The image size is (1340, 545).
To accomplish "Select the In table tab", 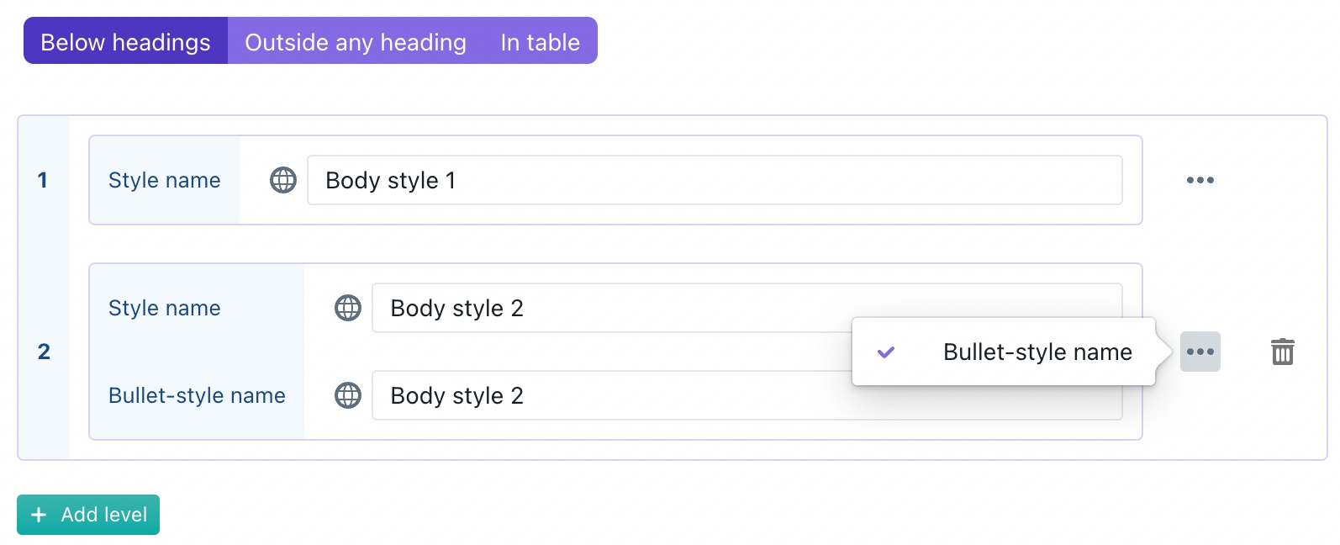I will pos(540,41).
